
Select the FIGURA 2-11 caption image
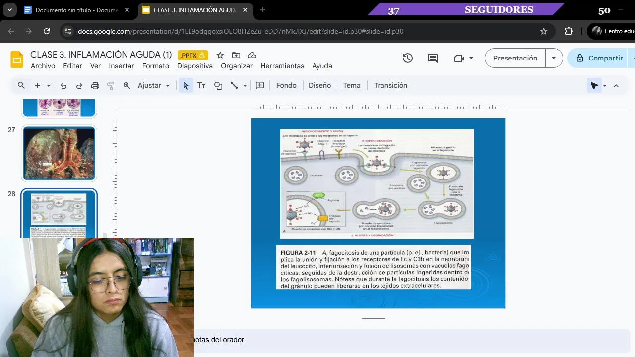(373, 267)
